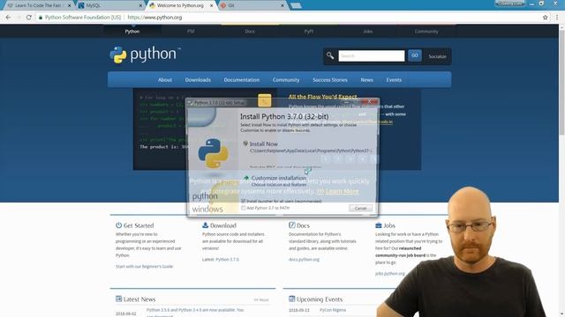Close the Git tab

282,5
